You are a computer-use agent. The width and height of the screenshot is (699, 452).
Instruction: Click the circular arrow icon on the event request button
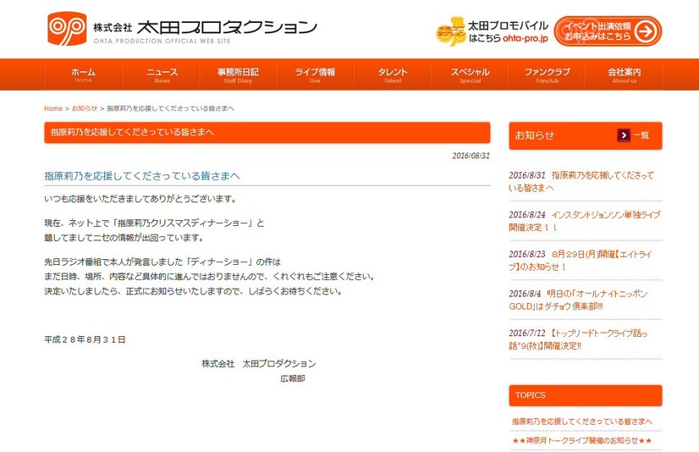646,31
